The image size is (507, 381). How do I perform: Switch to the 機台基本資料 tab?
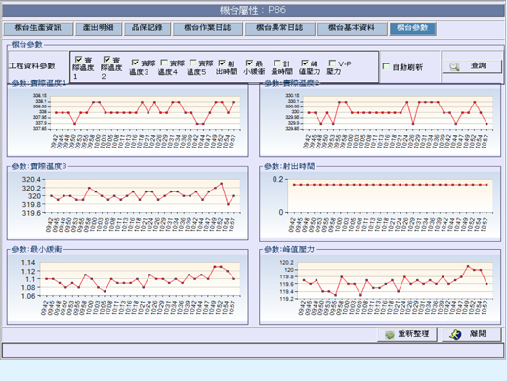pyautogui.click(x=352, y=29)
